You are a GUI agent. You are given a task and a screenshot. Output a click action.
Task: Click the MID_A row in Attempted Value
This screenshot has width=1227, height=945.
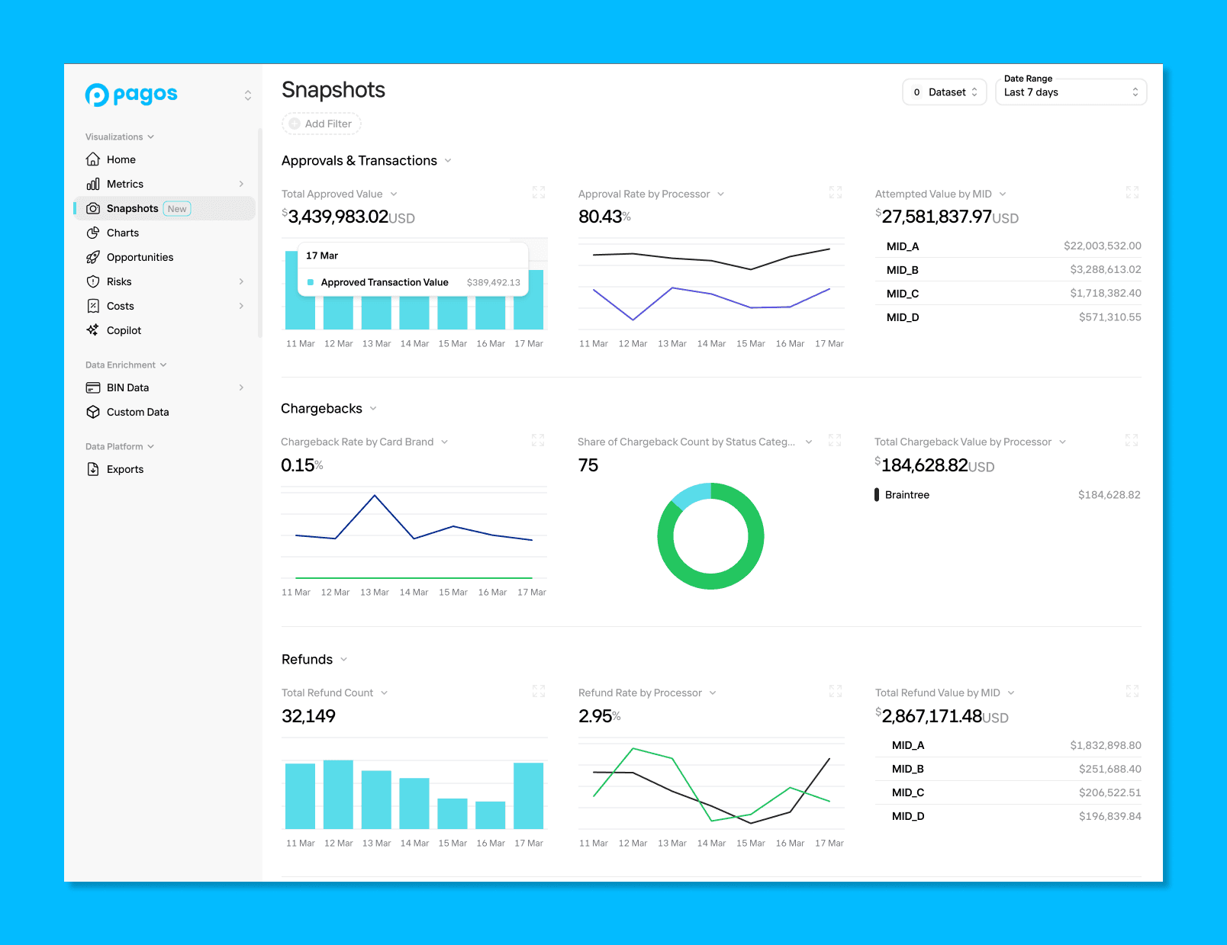click(x=1009, y=246)
